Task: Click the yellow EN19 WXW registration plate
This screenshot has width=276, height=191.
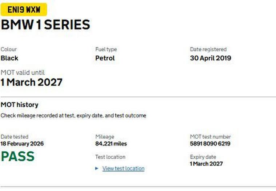Action: click(x=24, y=9)
